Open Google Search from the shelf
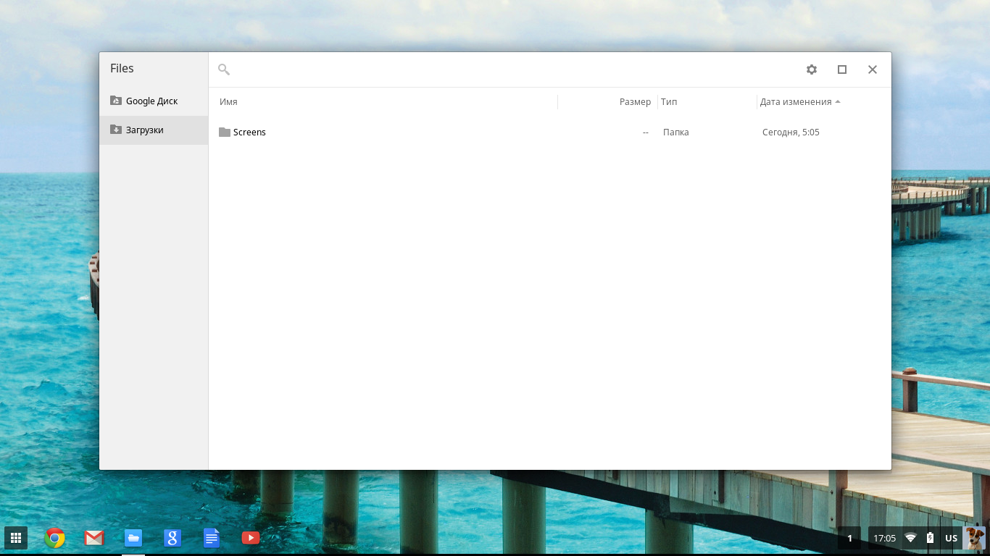 (x=172, y=538)
